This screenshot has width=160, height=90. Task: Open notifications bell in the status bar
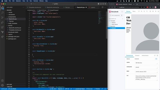tap(105, 89)
